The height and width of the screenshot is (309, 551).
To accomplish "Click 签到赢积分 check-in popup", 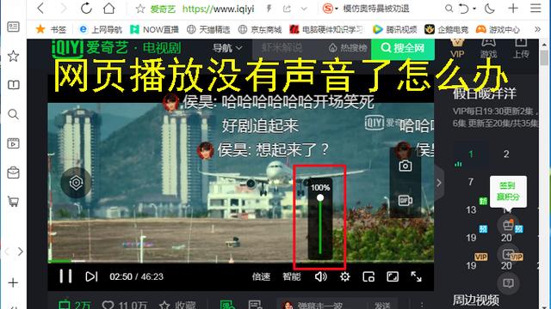I will 508,191.
